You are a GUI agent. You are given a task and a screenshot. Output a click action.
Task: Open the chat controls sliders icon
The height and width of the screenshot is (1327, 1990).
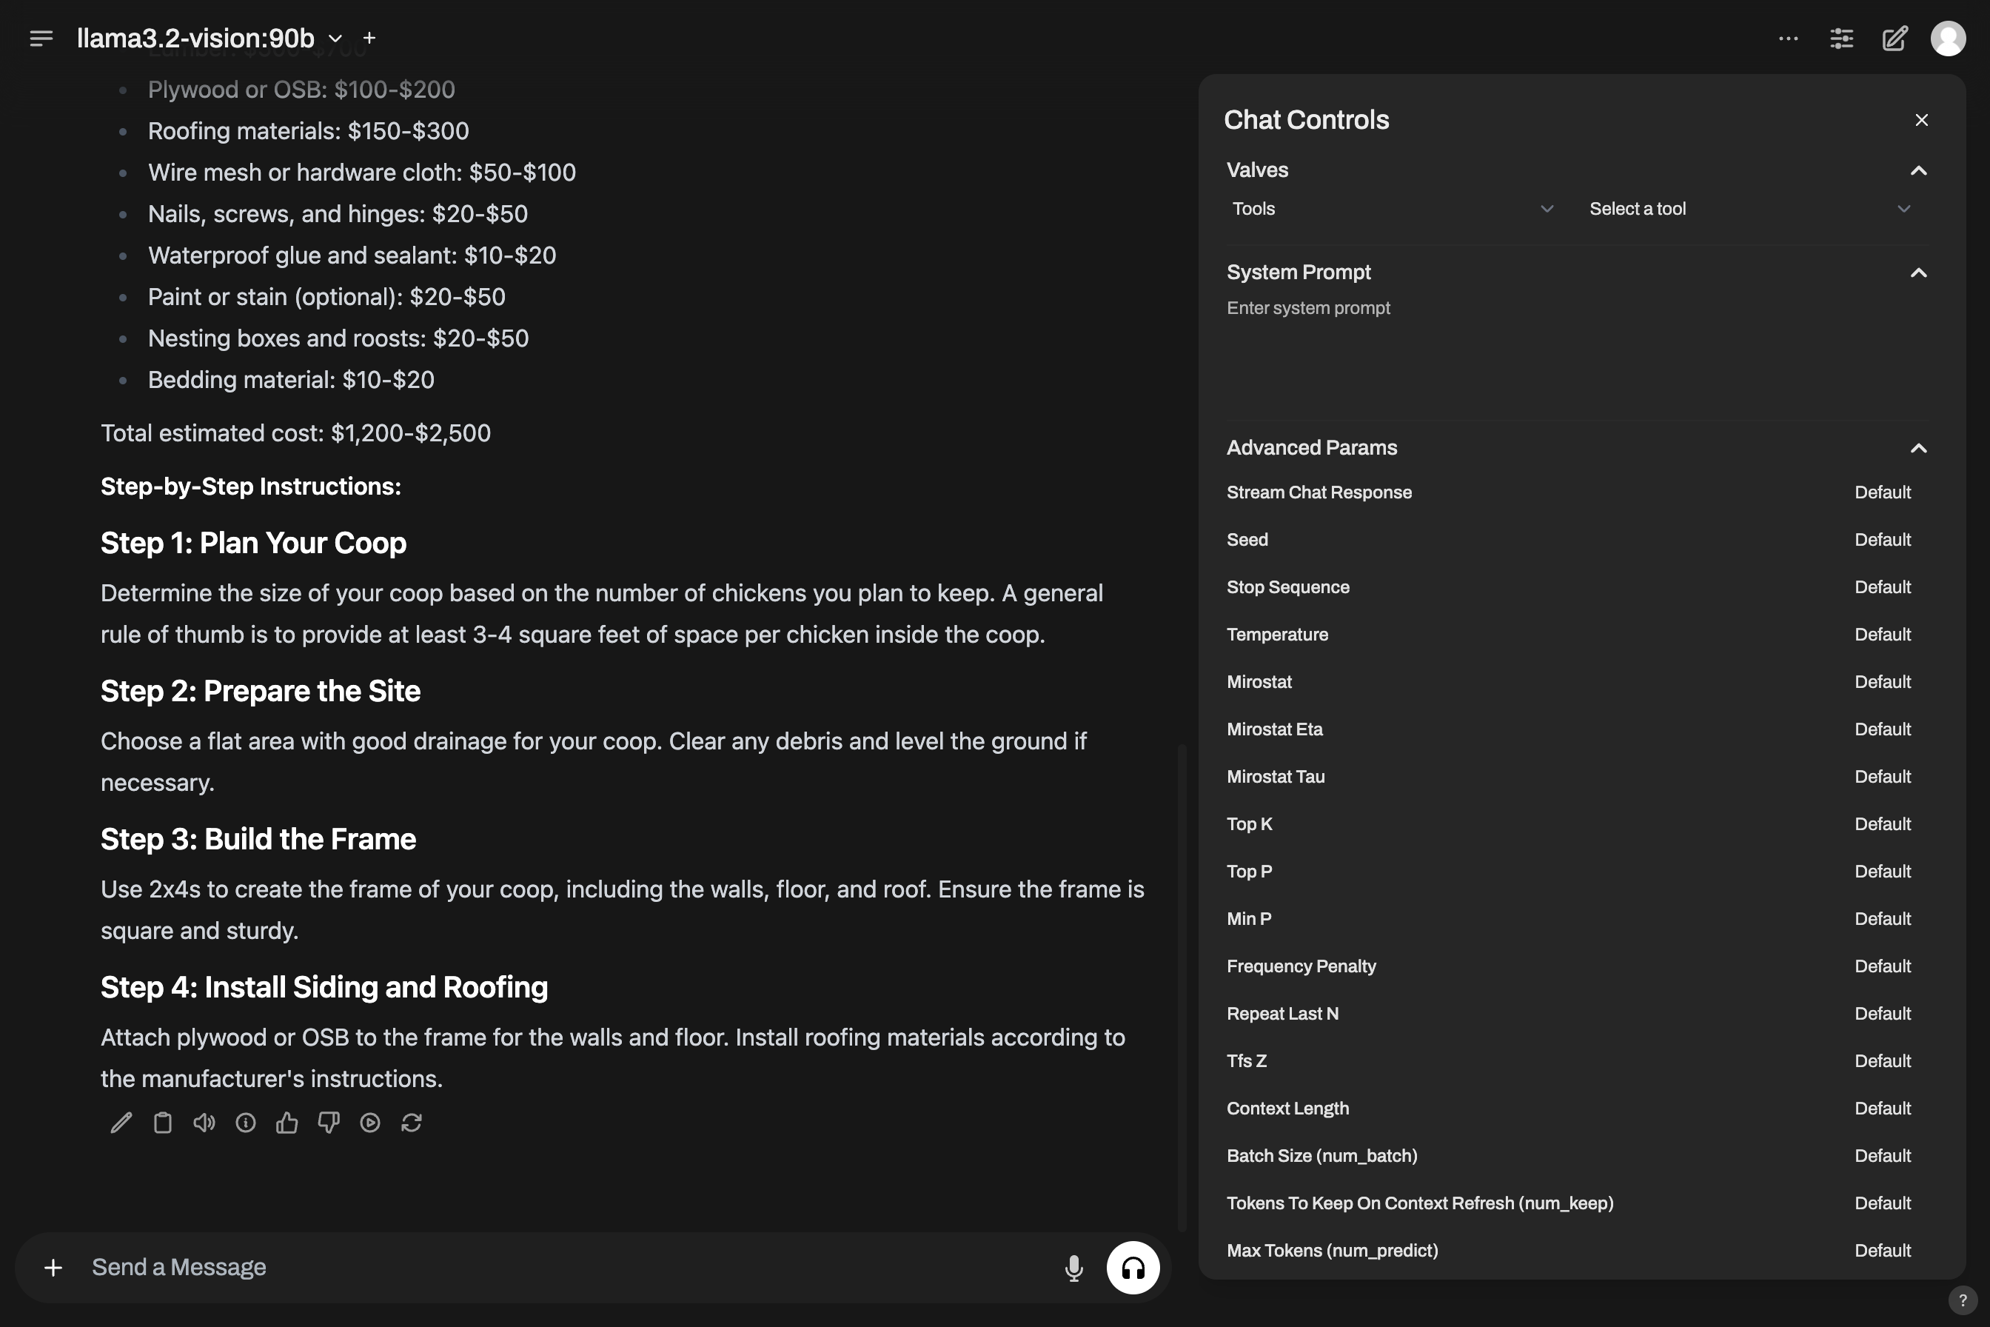[1841, 38]
